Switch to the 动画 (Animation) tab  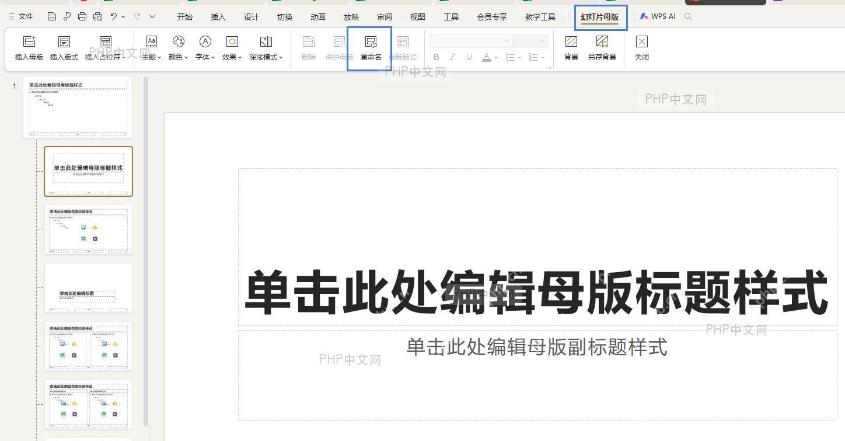coord(318,17)
